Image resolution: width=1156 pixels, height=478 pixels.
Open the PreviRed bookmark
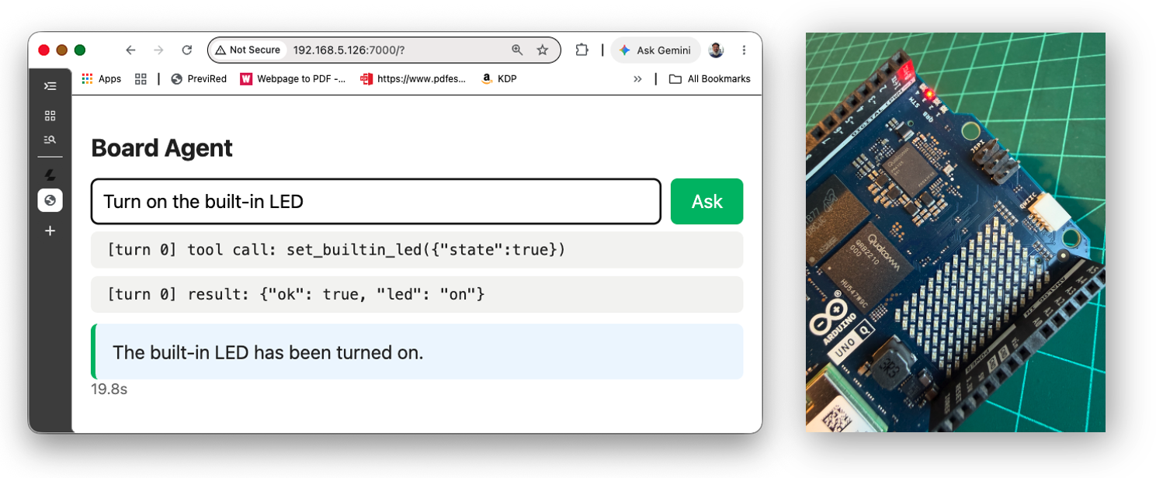tap(199, 78)
